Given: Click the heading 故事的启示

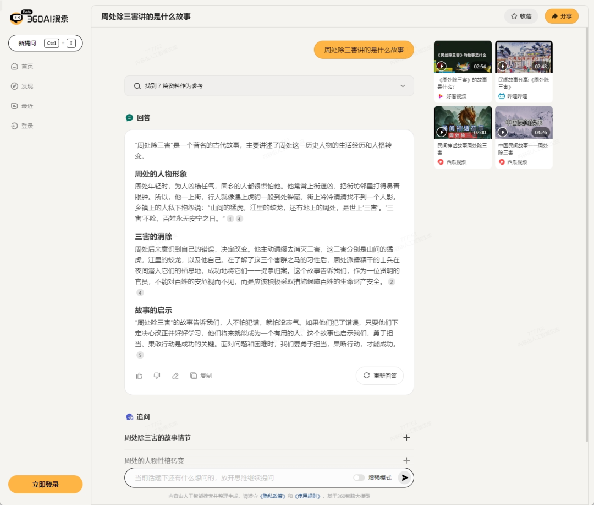Looking at the screenshot, I should (x=153, y=310).
